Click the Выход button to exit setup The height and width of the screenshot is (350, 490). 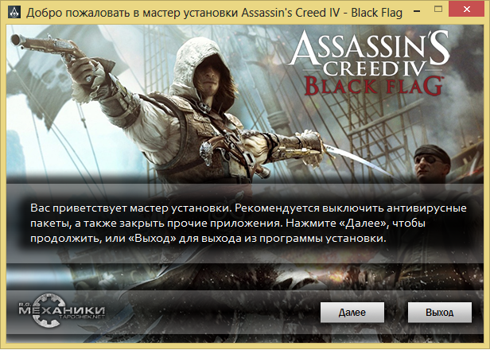(x=440, y=312)
